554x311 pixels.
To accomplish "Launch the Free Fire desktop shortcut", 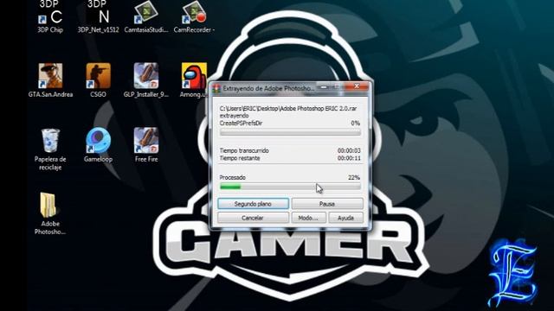I will tap(146, 145).
